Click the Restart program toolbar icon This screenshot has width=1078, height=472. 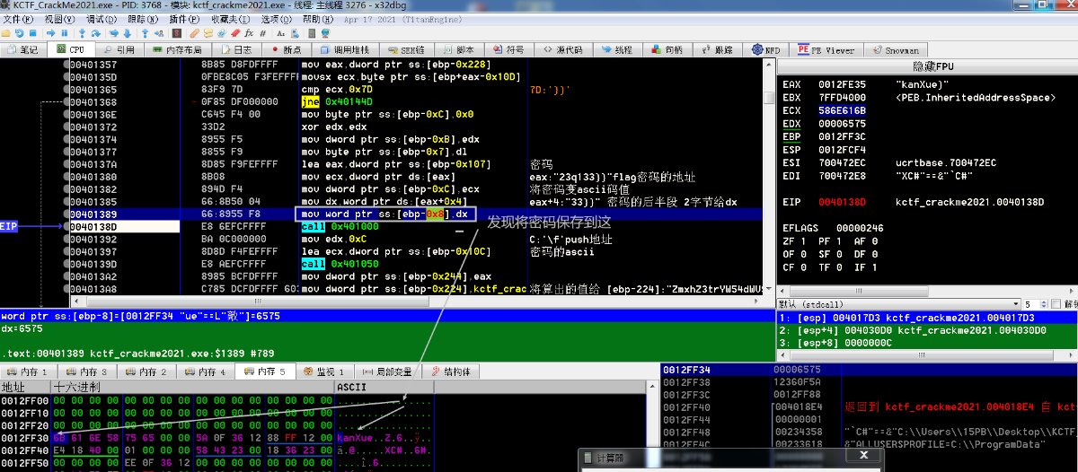coord(19,33)
